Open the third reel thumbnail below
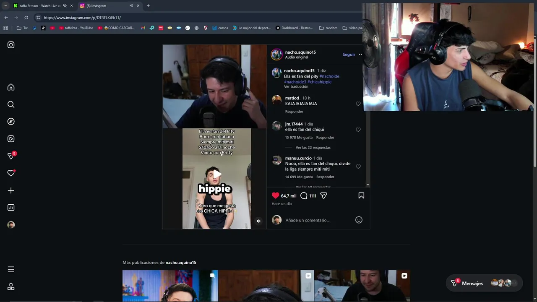Image resolution: width=537 pixels, height=302 pixels. [x=362, y=286]
